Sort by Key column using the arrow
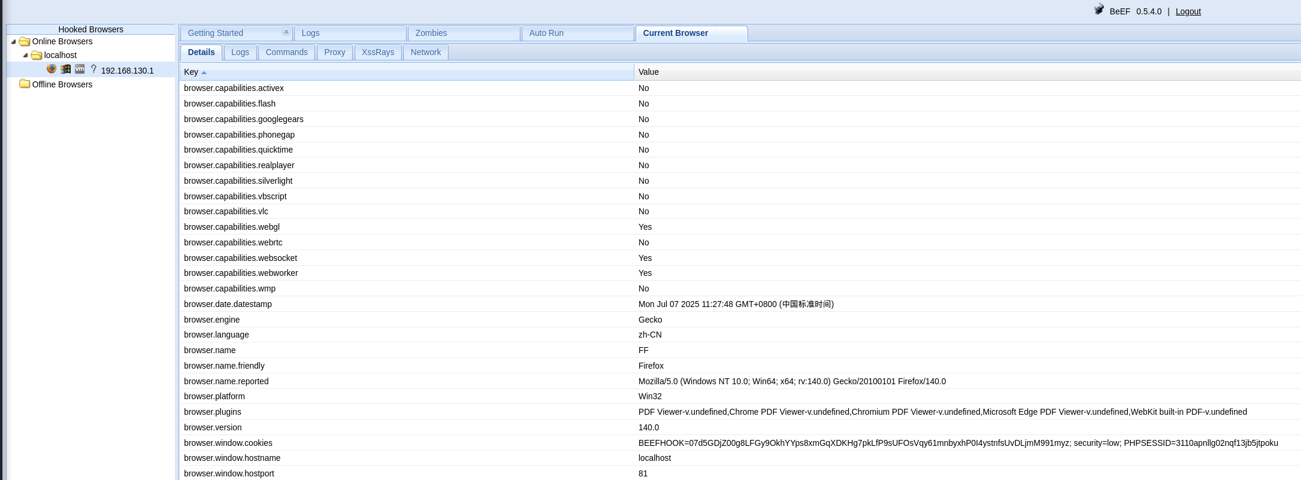 [204, 72]
